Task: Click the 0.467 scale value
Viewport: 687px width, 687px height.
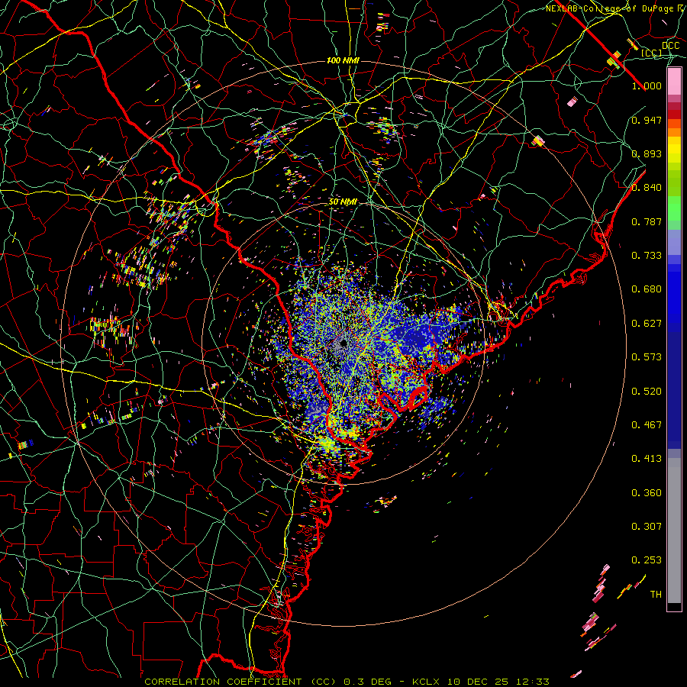Action: point(647,425)
